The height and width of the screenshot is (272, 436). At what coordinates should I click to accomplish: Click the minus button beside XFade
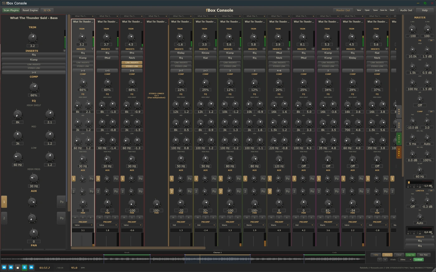[x=380, y=260]
